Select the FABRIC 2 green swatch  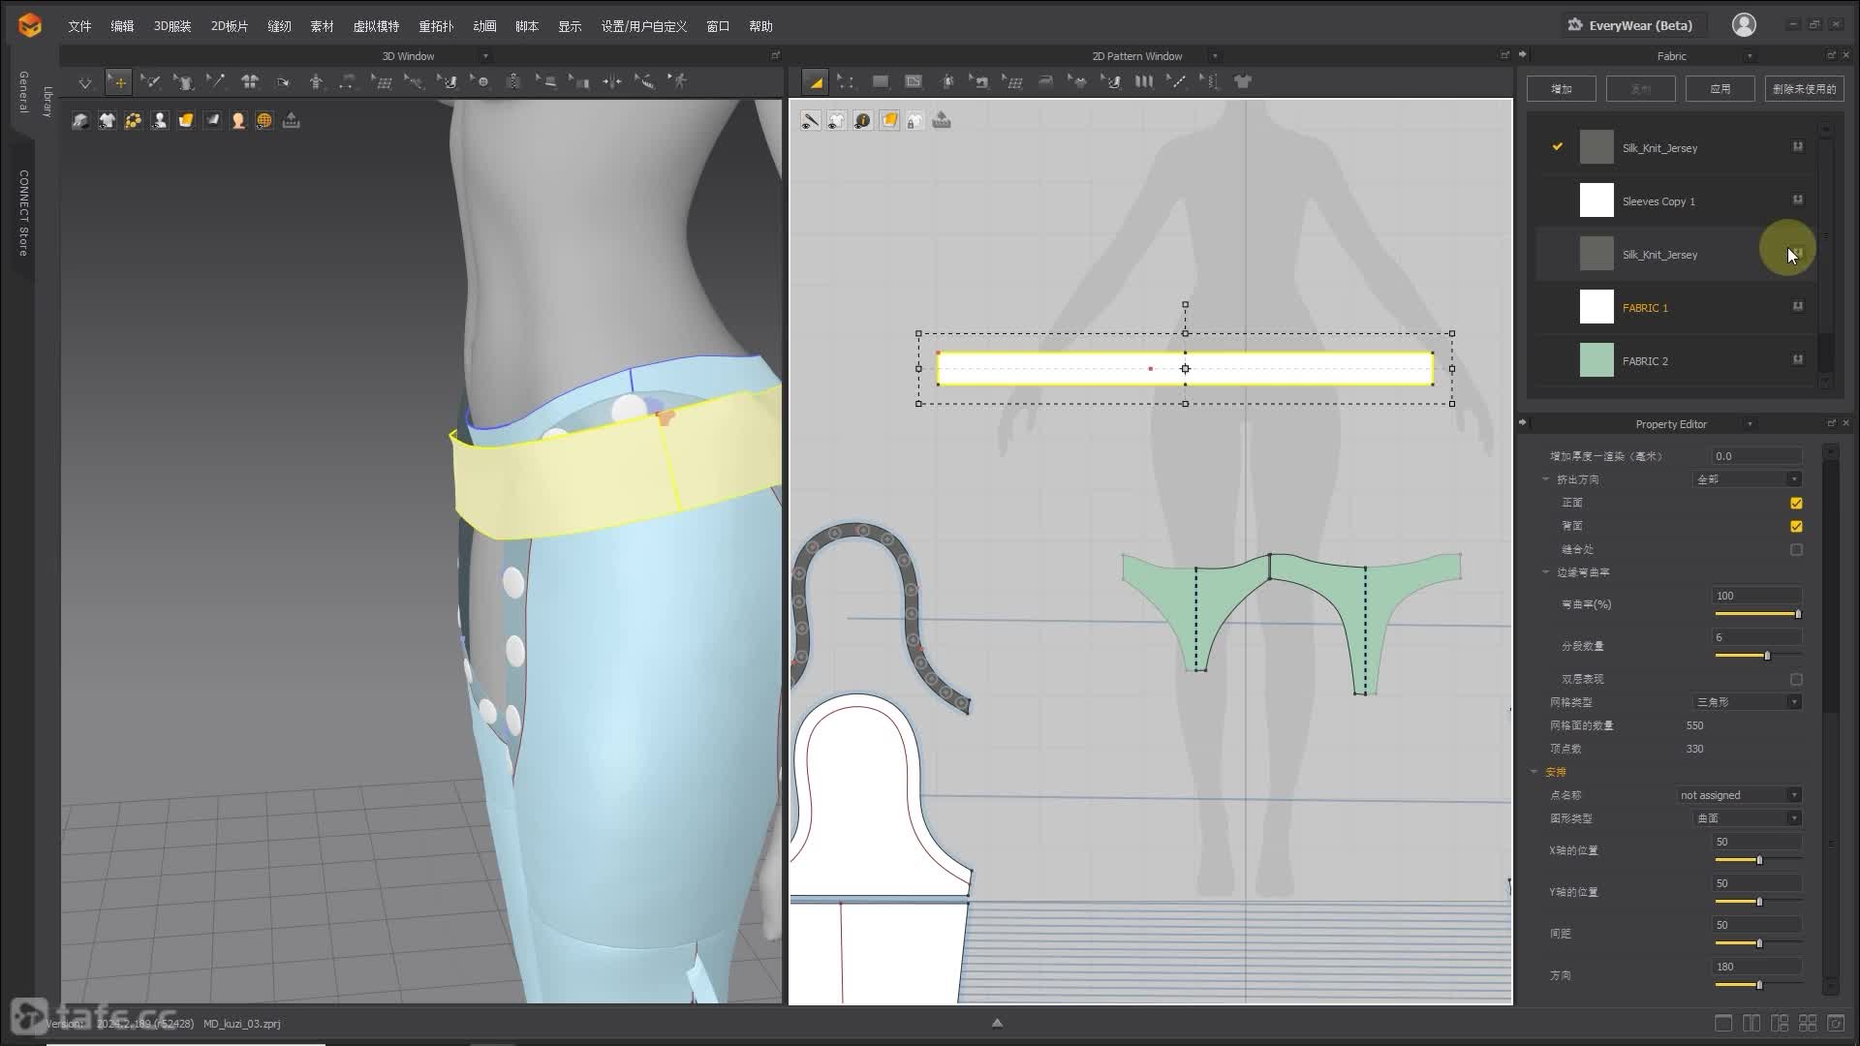click(1596, 360)
